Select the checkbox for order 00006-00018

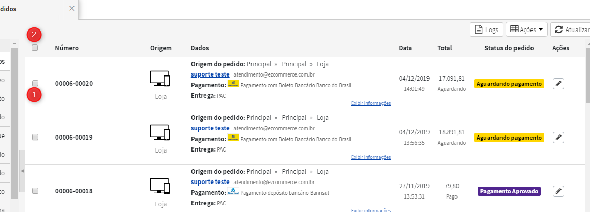click(x=35, y=191)
